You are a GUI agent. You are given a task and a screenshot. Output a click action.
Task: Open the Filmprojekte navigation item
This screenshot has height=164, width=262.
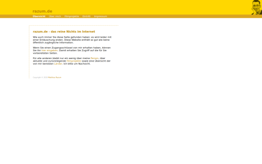72,16
